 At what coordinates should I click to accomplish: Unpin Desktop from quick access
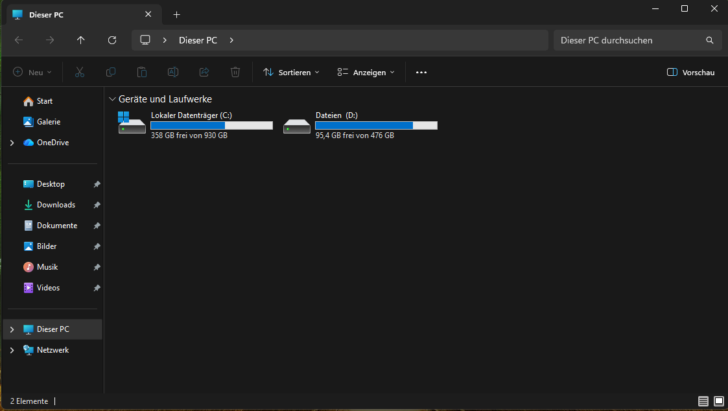point(97,184)
